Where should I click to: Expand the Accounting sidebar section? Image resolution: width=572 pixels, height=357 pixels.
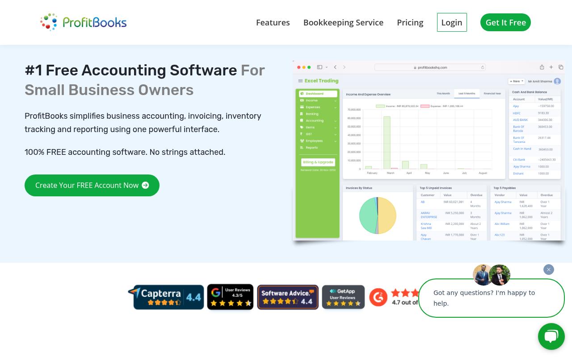pyautogui.click(x=318, y=120)
